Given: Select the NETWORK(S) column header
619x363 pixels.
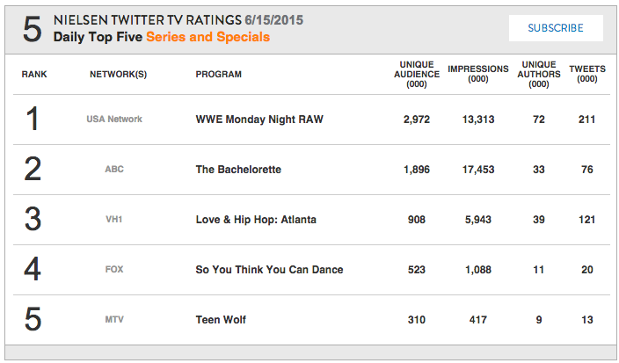Looking at the screenshot, I should pyautogui.click(x=118, y=74).
